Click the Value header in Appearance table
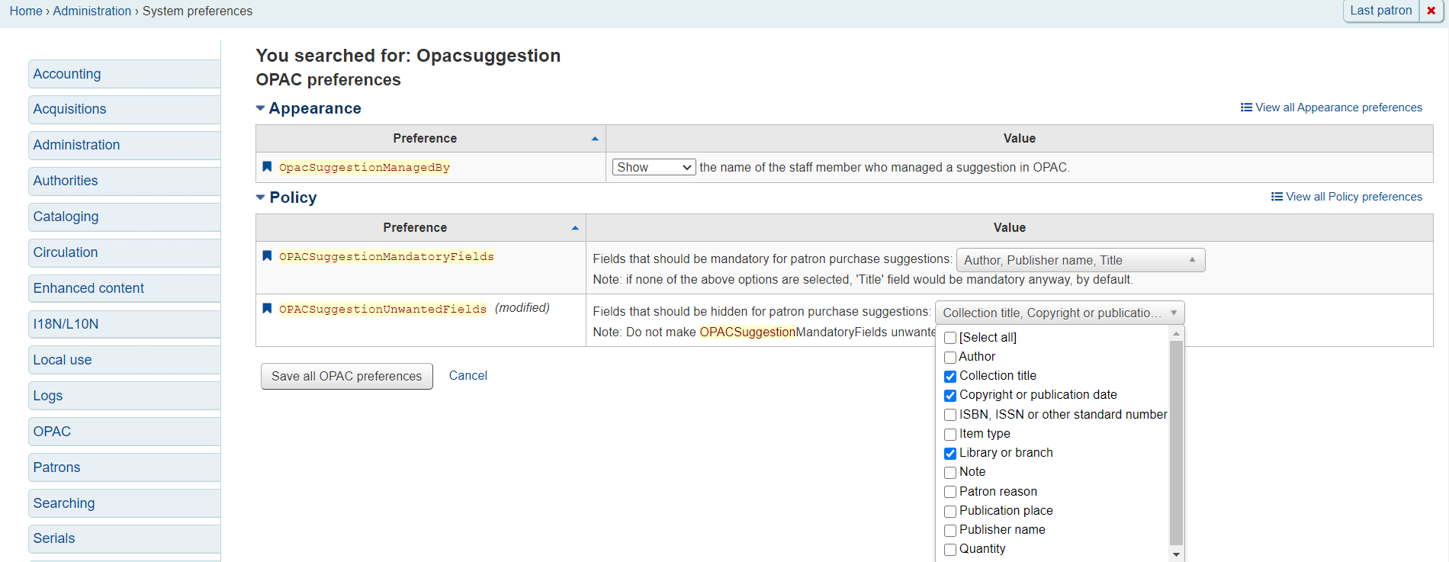The image size is (1449, 562). click(x=1020, y=138)
